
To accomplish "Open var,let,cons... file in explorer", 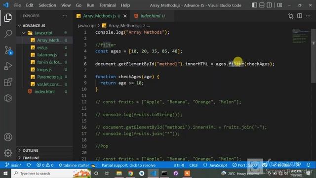I will tap(44, 84).
